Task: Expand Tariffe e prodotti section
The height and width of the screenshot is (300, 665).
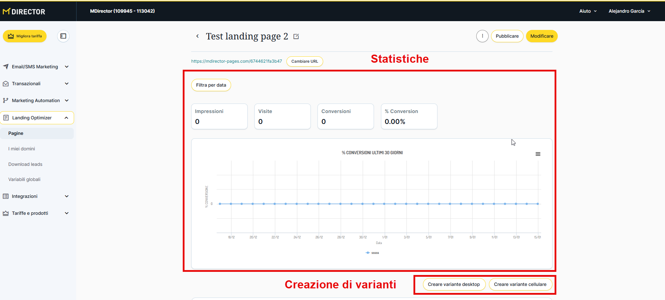Action: [67, 213]
